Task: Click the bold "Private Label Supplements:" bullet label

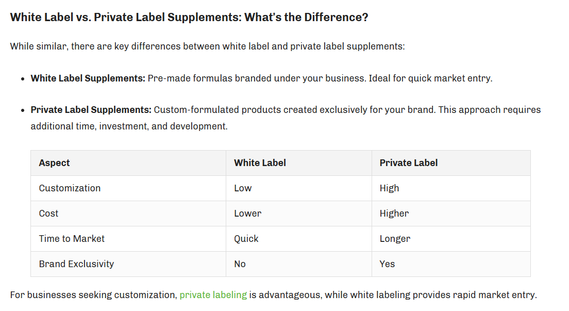Action: pyautogui.click(x=91, y=110)
